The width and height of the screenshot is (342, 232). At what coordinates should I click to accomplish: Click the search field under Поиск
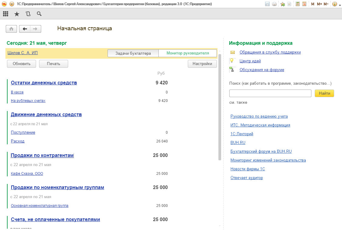point(270,93)
